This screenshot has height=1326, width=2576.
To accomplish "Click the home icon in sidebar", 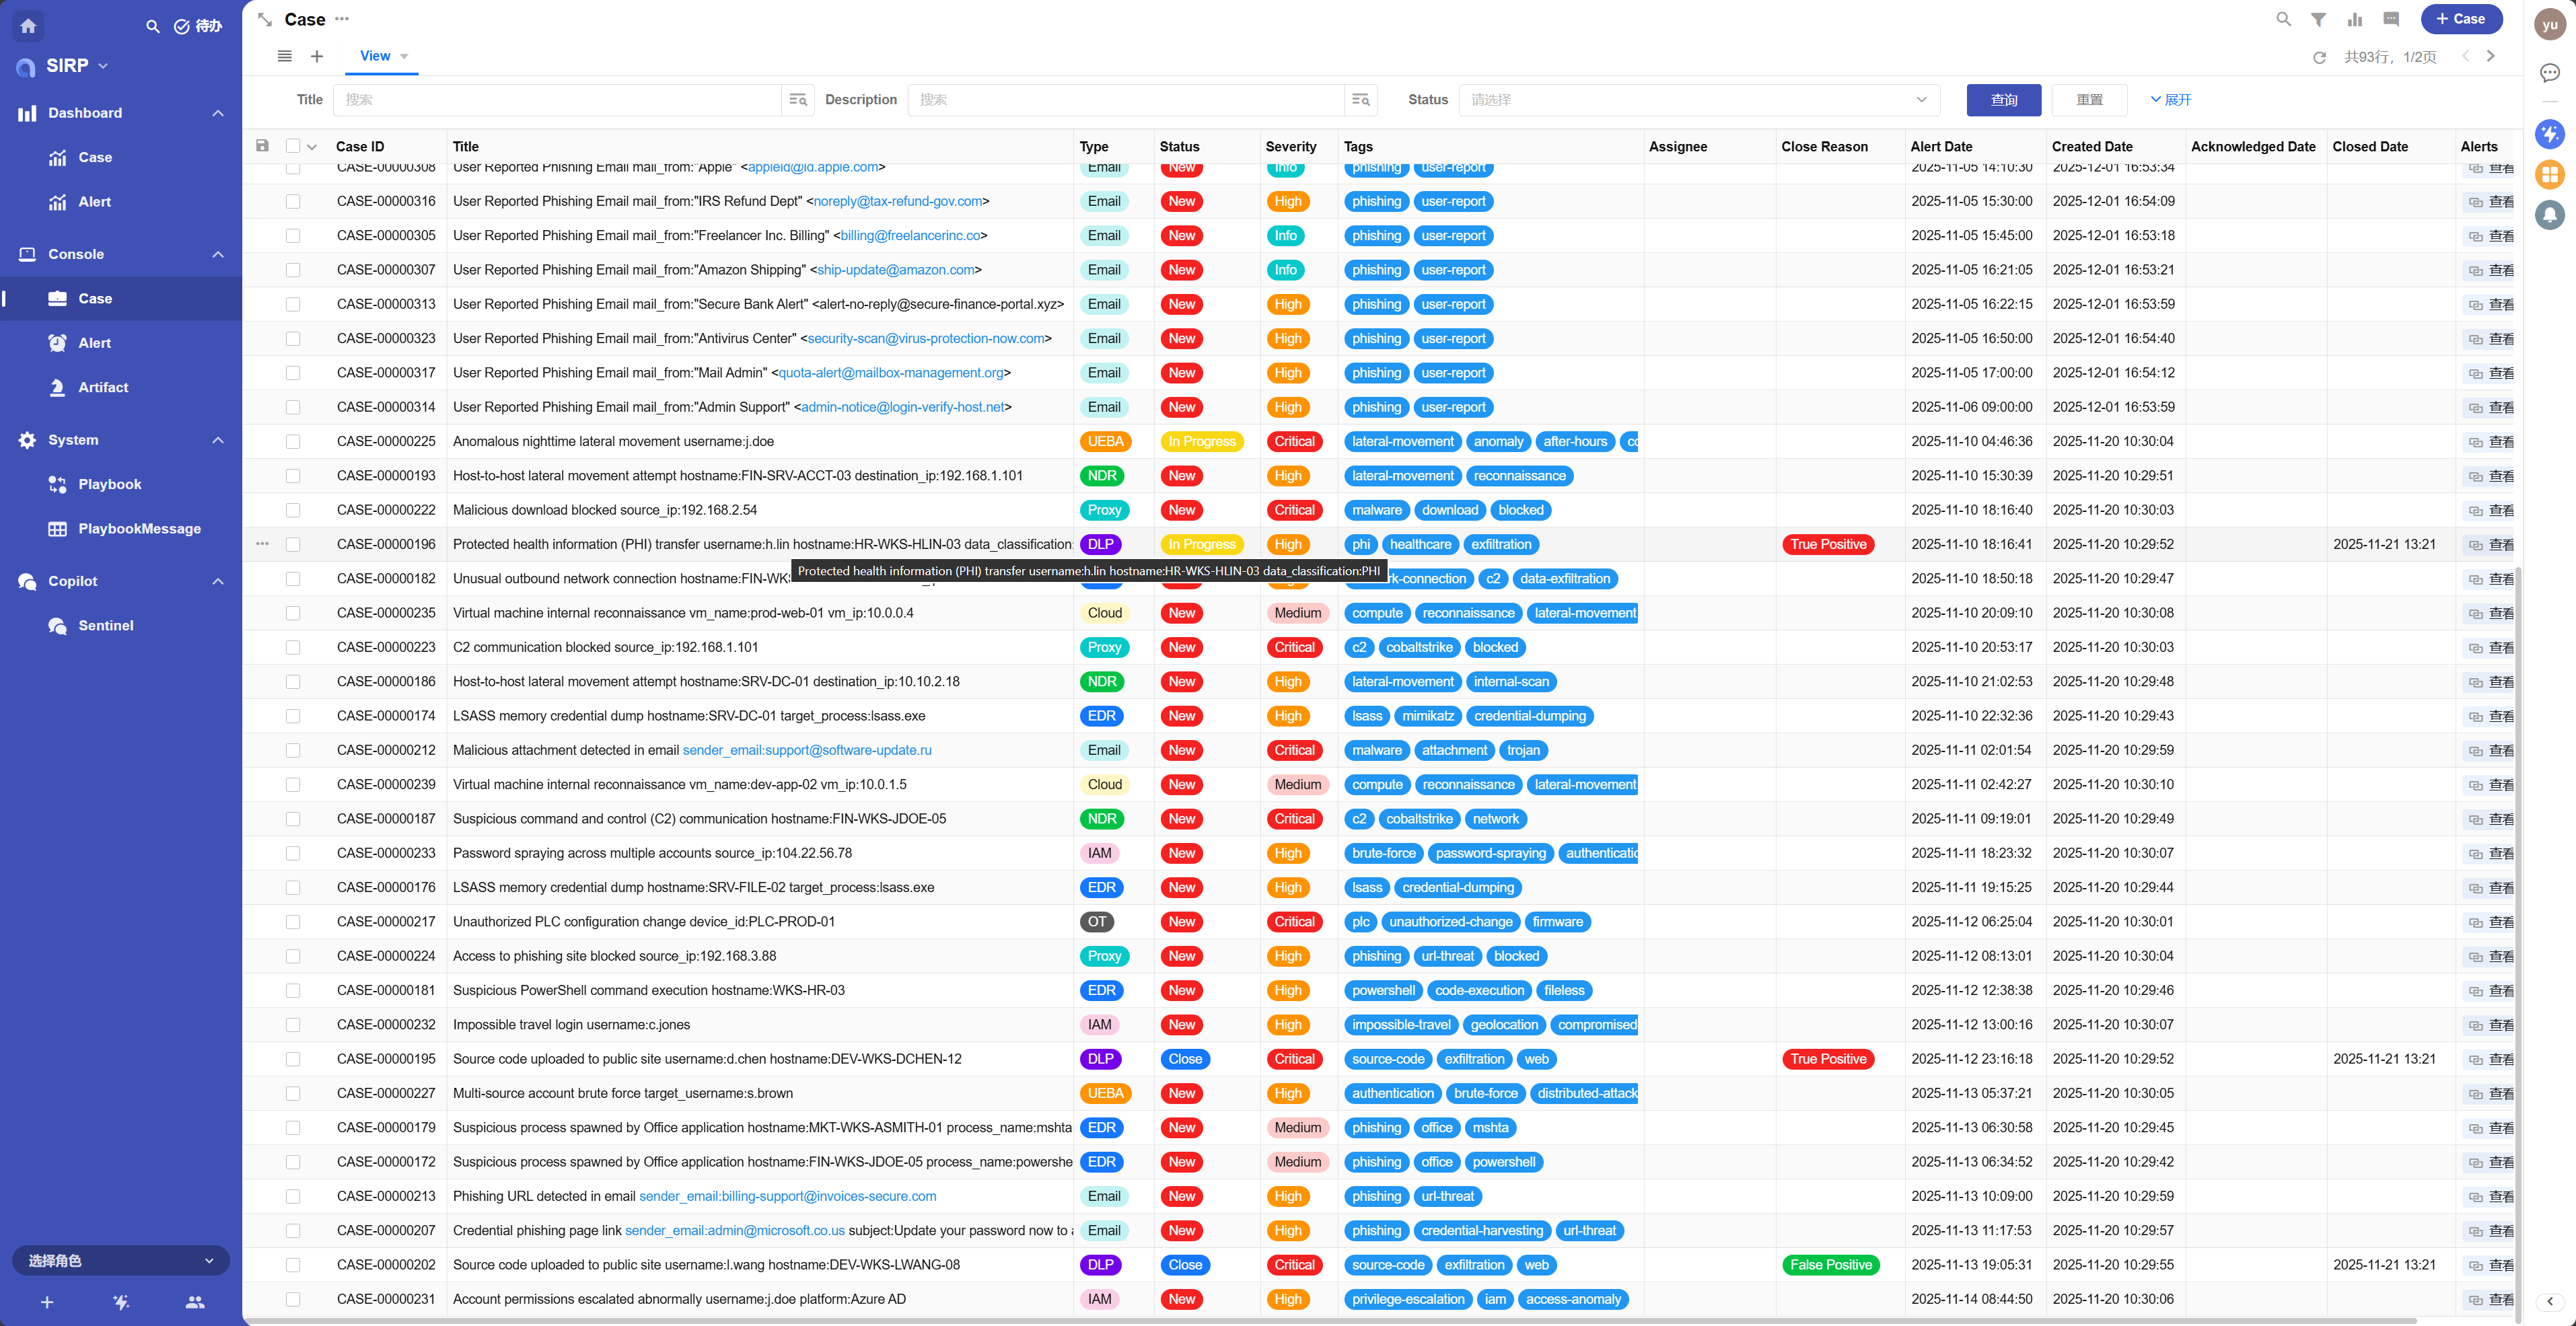I will (28, 26).
